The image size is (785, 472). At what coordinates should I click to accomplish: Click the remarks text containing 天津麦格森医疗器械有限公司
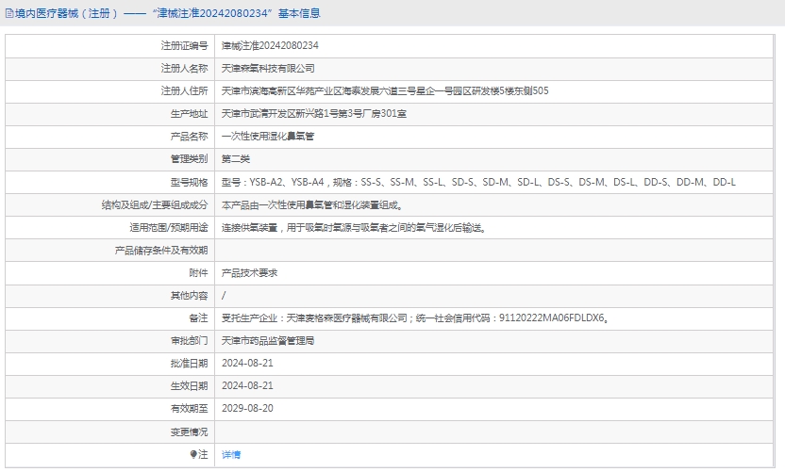[x=414, y=317]
